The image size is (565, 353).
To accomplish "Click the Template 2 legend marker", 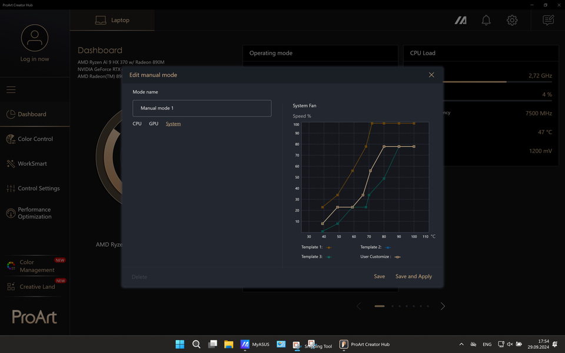I will click(388, 248).
